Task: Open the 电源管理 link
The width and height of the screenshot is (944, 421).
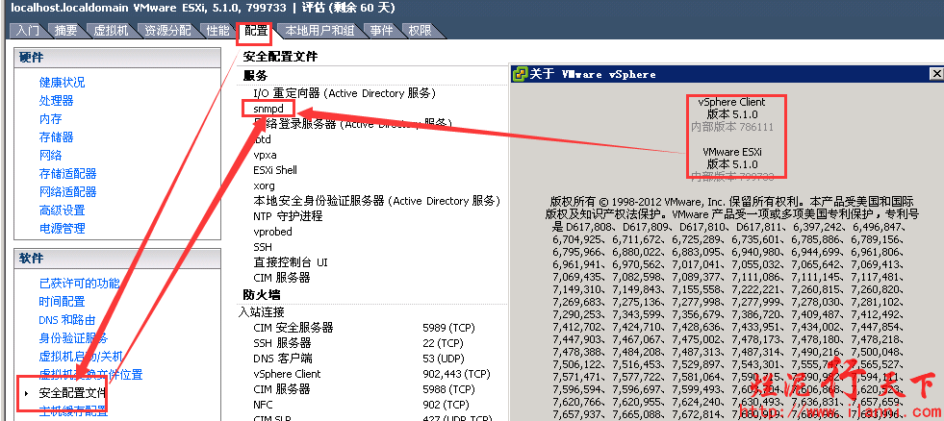Action: [62, 229]
